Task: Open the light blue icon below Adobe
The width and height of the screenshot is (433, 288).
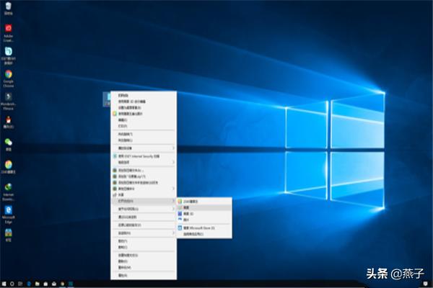Action: pos(8,55)
